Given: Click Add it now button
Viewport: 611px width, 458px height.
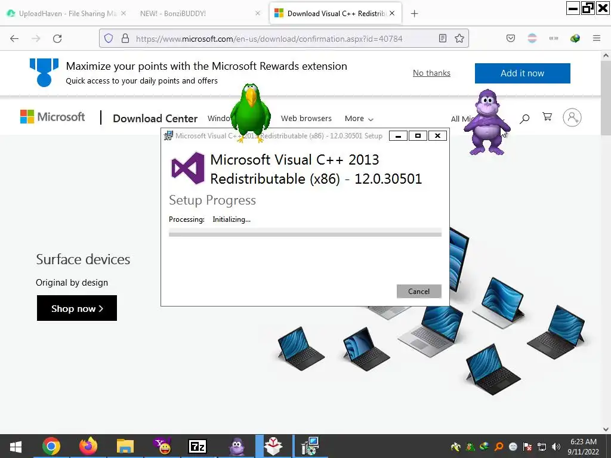Looking at the screenshot, I should 523,73.
